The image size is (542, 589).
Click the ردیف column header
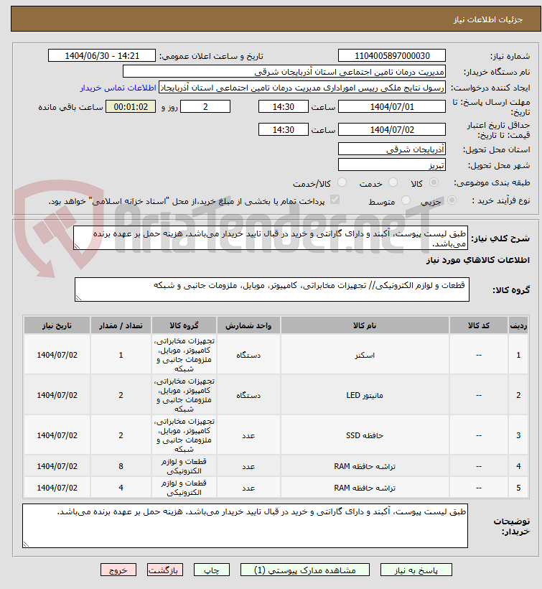click(518, 325)
